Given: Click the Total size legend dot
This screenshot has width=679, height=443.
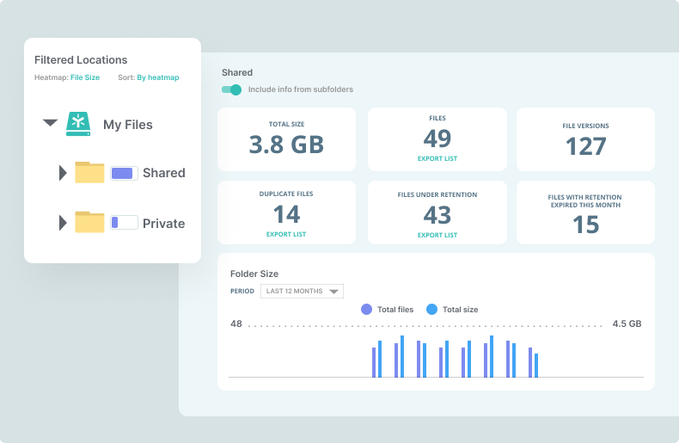Looking at the screenshot, I should [x=432, y=309].
